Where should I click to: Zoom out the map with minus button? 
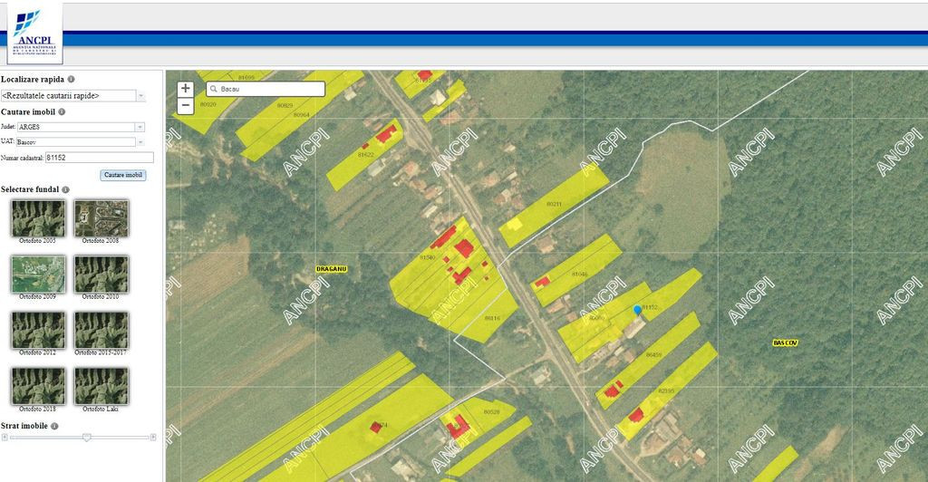(186, 105)
